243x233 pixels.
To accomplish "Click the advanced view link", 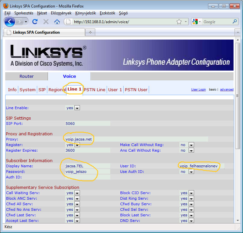I will (x=227, y=90).
